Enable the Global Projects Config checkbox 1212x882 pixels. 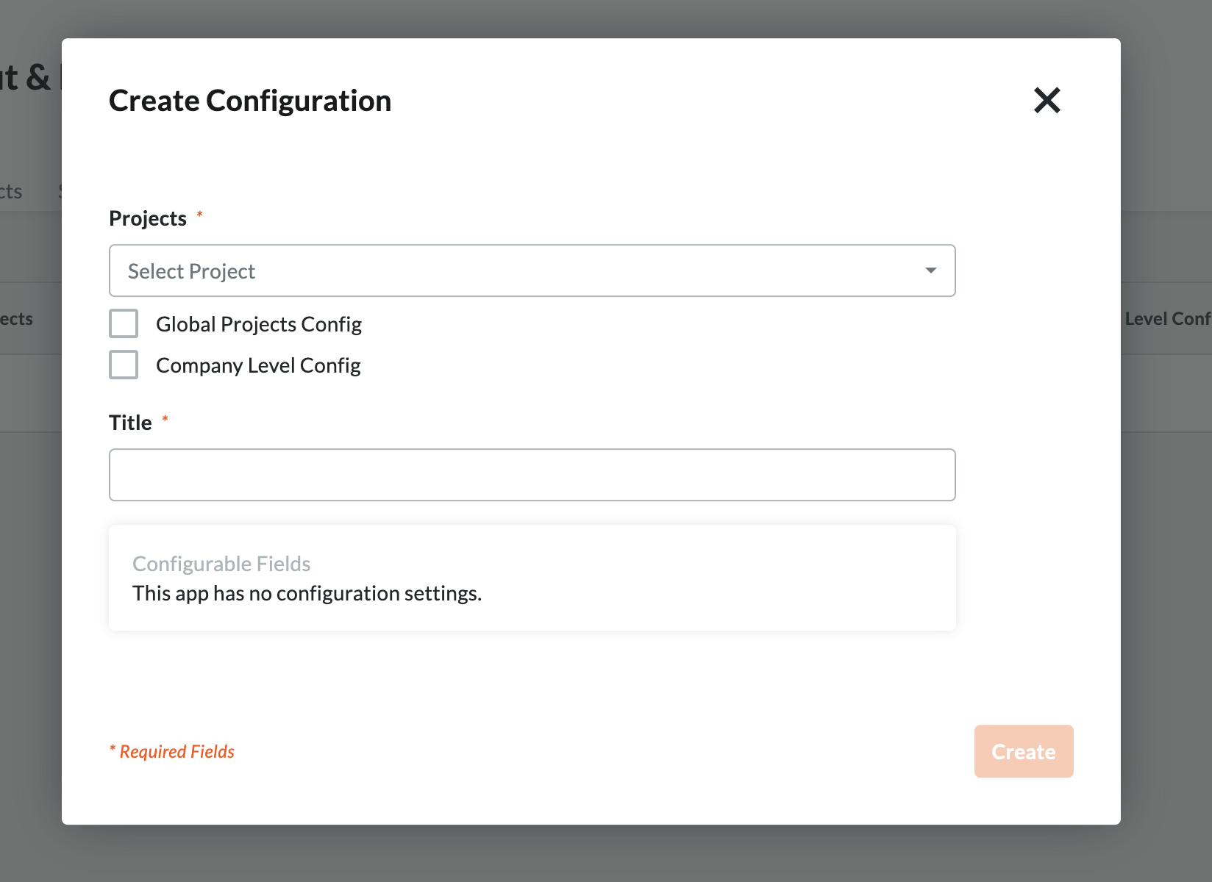124,323
